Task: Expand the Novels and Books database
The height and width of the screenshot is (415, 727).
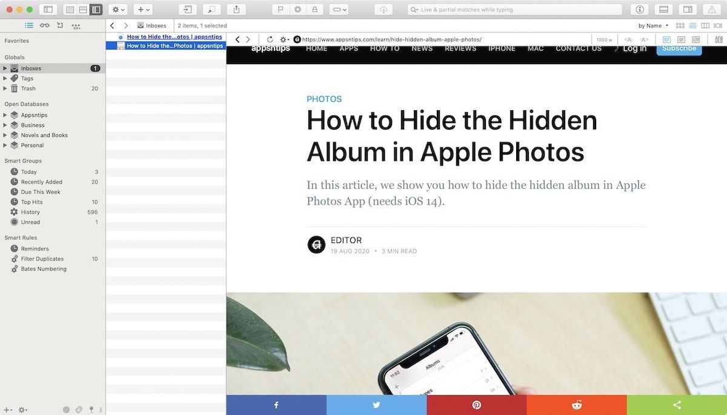Action: 5,135
